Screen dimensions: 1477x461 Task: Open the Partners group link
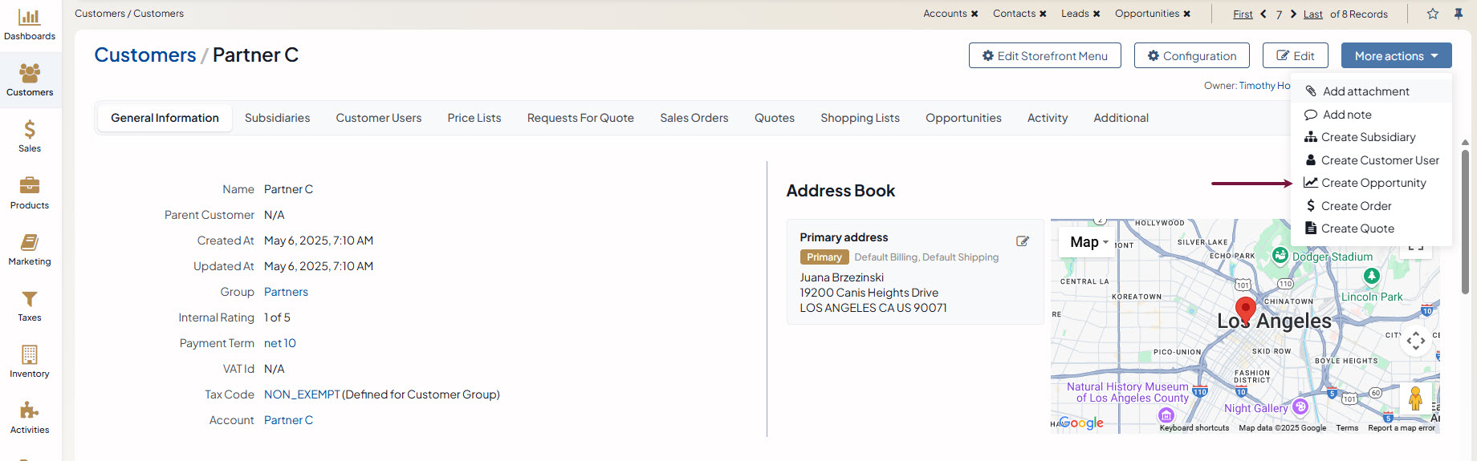coord(286,292)
